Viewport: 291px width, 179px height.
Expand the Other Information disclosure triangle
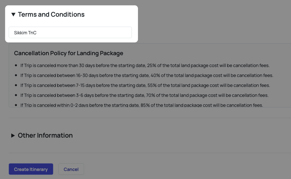coord(13,135)
